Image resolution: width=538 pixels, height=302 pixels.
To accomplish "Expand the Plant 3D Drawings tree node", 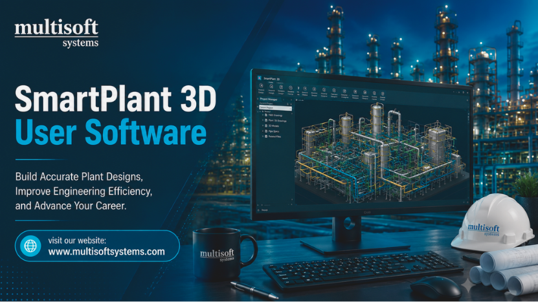I will 263,120.
